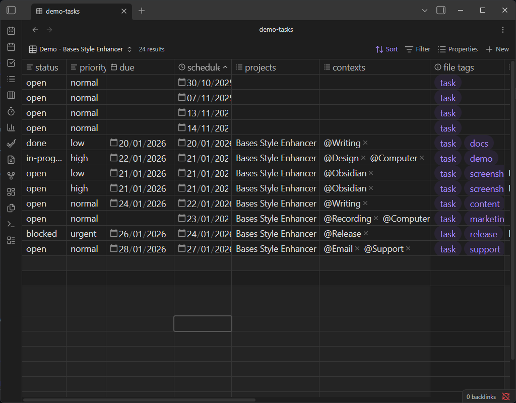Open the calendar icon in the sidebar

pyautogui.click(x=11, y=31)
